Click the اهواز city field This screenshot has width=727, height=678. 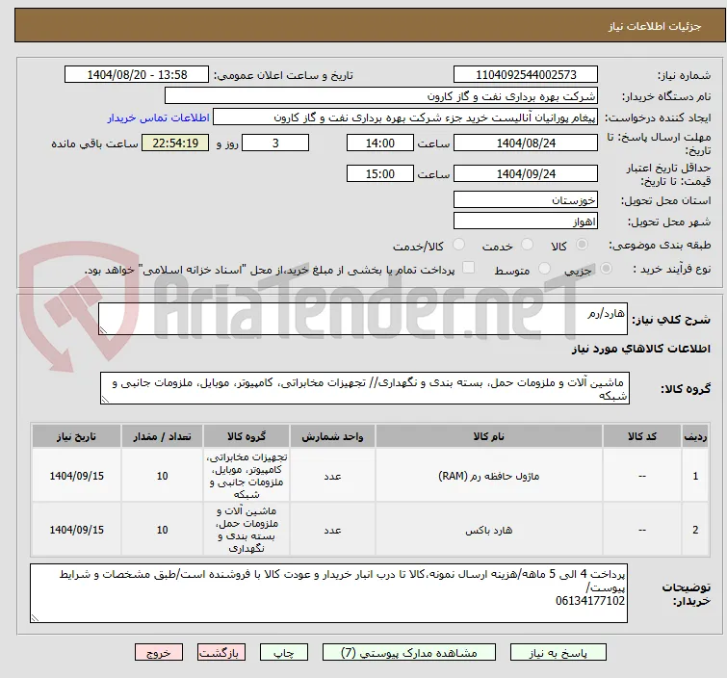[x=526, y=222]
